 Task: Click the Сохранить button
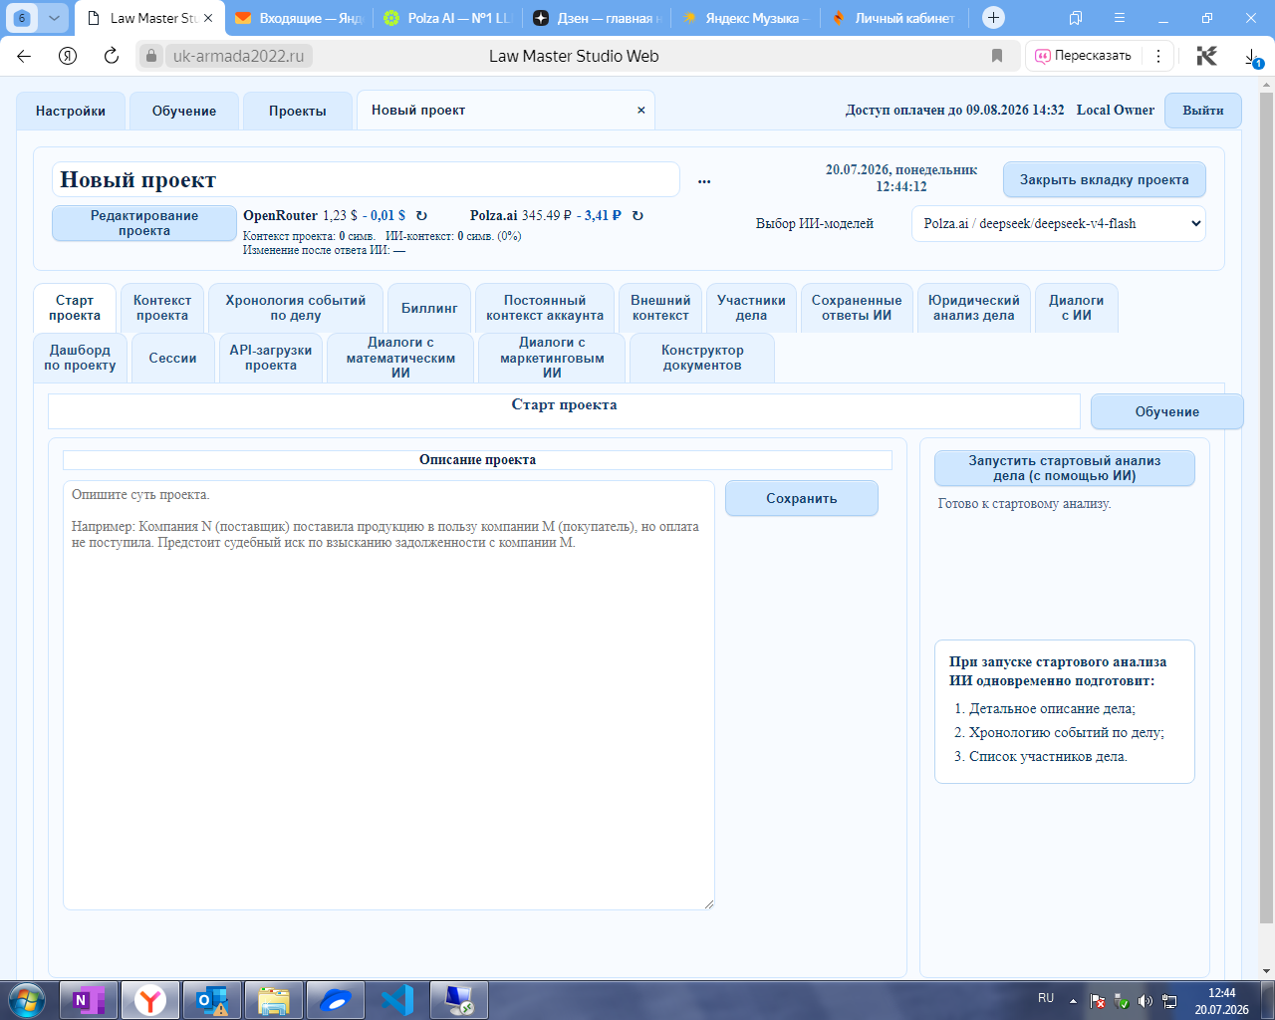coord(801,498)
